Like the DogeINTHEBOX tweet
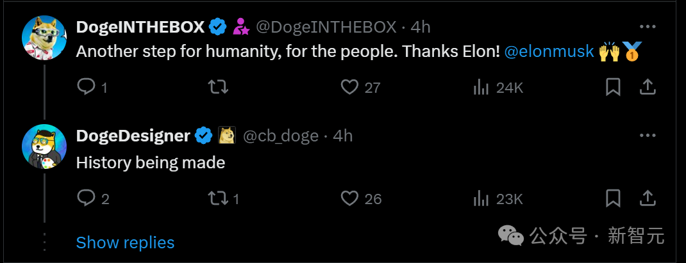The height and width of the screenshot is (263, 686). (349, 87)
